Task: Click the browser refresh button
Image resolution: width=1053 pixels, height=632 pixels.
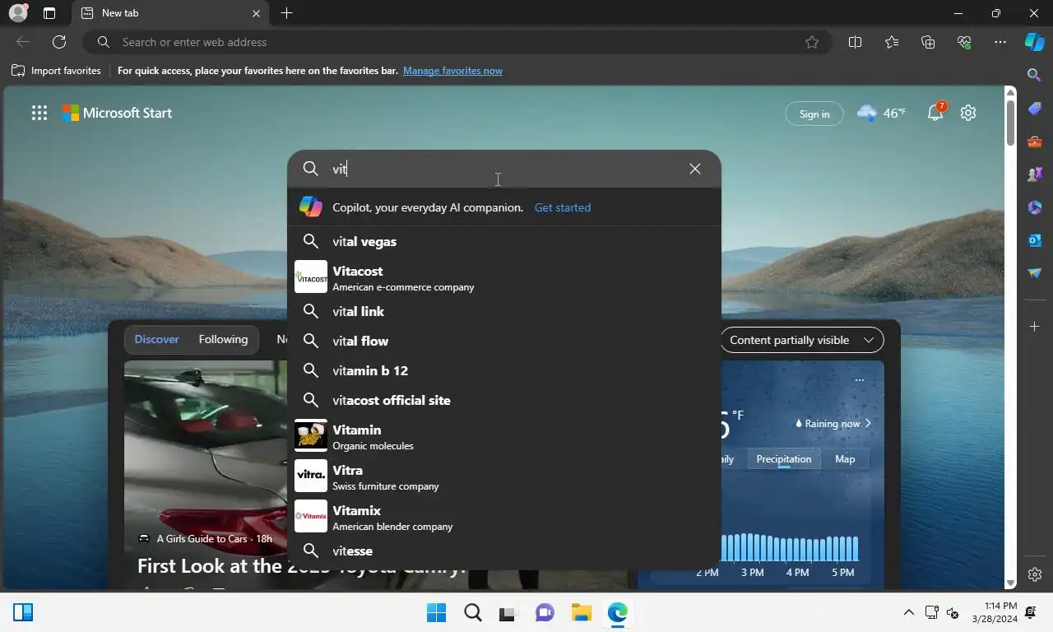Action: click(59, 42)
